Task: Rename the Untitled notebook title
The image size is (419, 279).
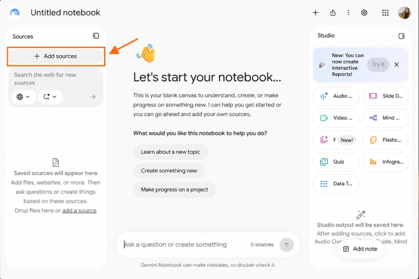Action: click(x=65, y=13)
